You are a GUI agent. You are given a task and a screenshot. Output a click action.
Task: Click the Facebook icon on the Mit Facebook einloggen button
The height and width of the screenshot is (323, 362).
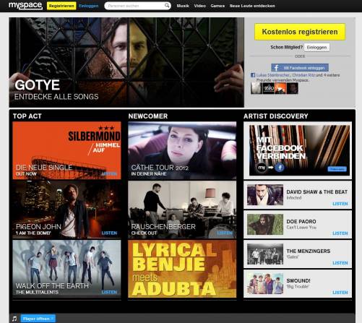tap(276, 68)
